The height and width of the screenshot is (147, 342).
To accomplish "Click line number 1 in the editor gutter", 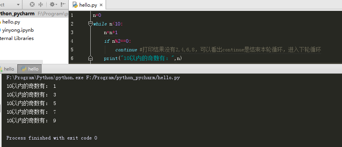I will pos(72,15).
